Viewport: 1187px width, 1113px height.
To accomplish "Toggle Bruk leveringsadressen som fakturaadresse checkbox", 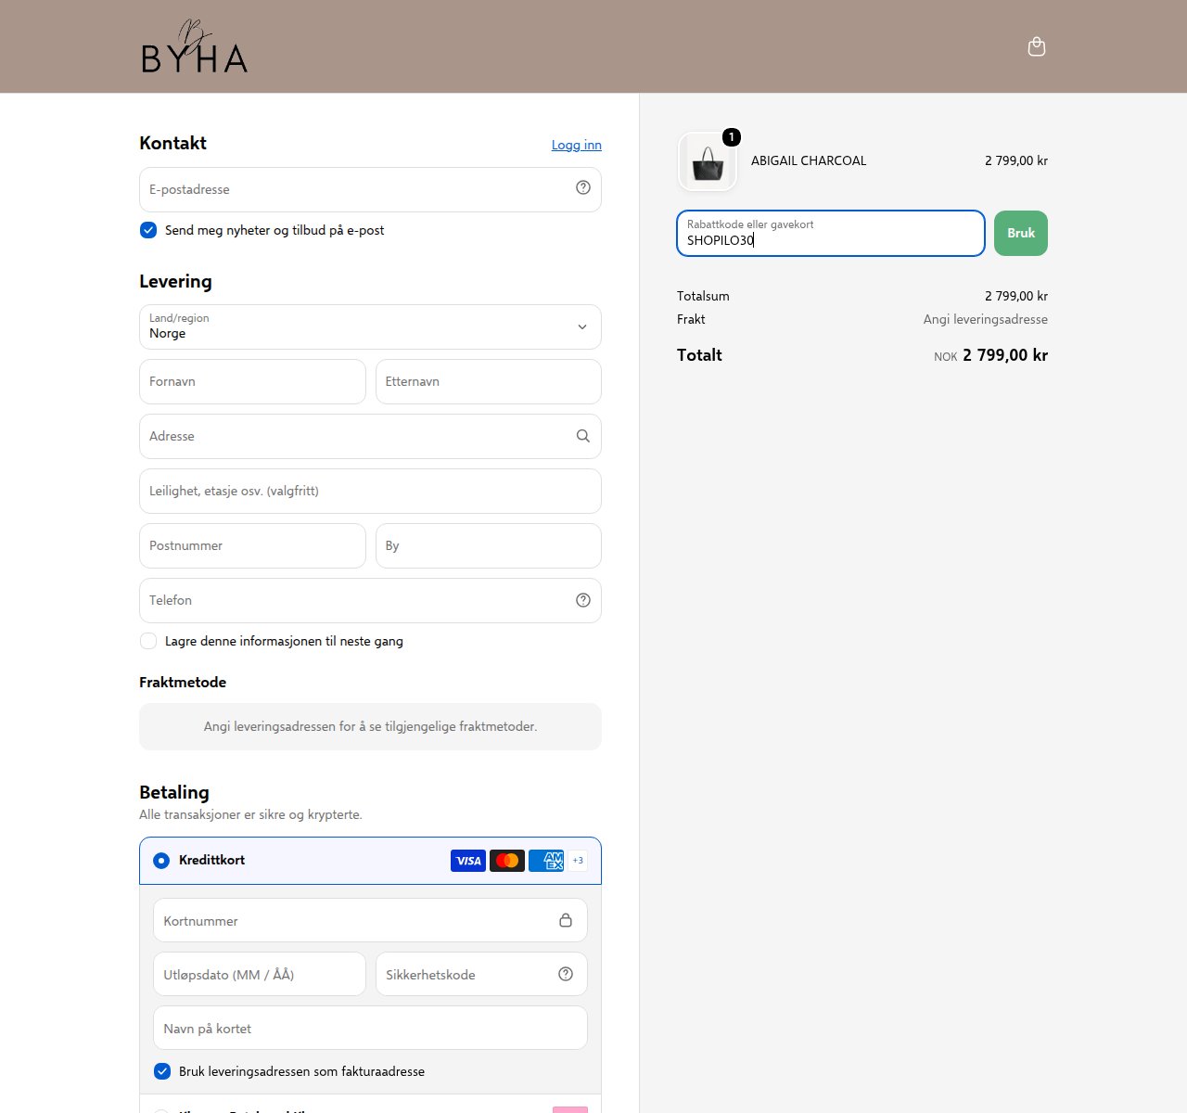I will tap(162, 1071).
